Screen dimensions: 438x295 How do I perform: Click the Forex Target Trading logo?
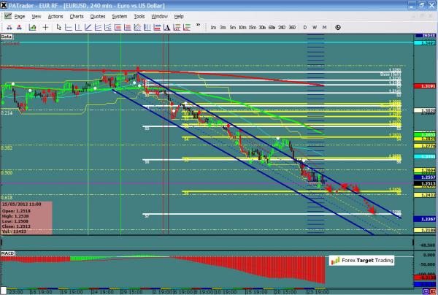363,259
